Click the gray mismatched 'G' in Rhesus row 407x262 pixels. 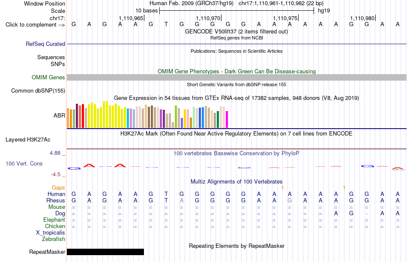(x=290, y=200)
